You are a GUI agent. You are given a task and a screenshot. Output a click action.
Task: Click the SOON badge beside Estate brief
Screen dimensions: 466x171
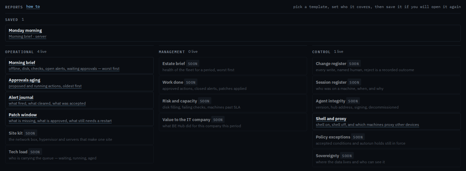point(193,64)
